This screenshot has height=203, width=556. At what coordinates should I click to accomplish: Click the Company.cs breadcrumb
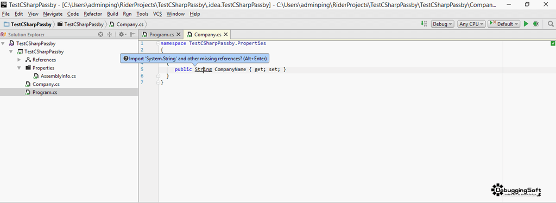tap(127, 24)
